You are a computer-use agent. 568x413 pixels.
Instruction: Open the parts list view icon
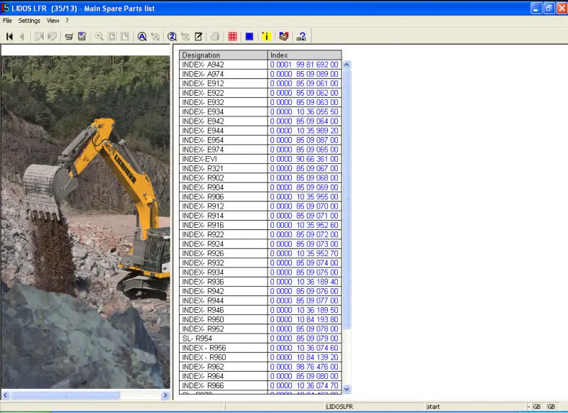69,36
